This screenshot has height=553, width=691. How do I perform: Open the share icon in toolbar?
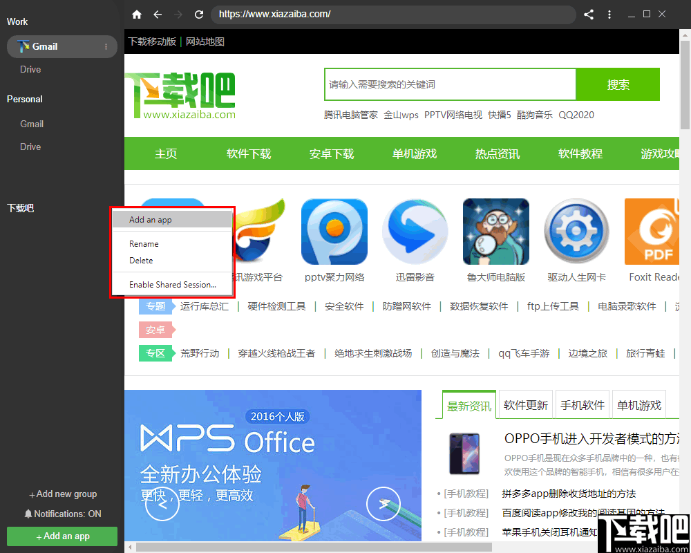(x=589, y=15)
